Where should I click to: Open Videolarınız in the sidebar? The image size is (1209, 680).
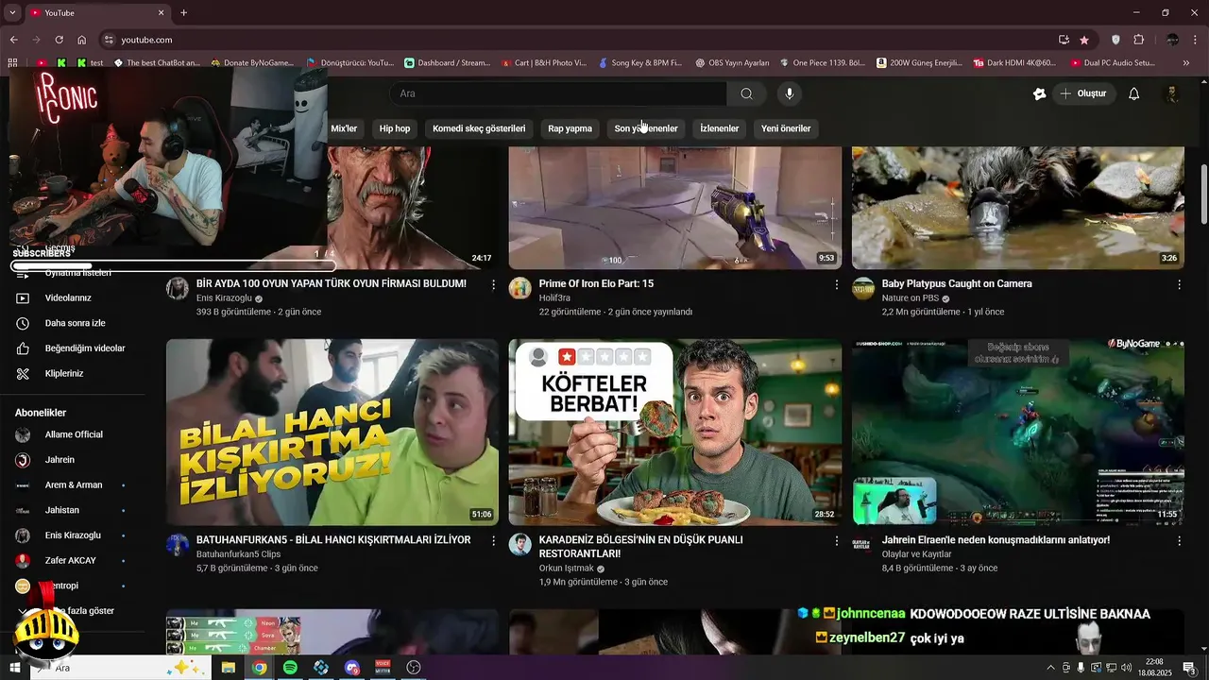68,297
